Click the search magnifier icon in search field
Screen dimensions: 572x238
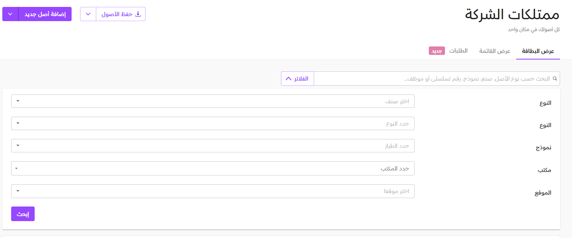click(555, 79)
